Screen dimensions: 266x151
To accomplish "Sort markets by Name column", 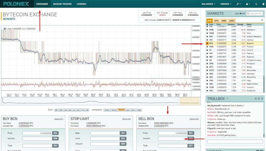I will pos(249,24).
